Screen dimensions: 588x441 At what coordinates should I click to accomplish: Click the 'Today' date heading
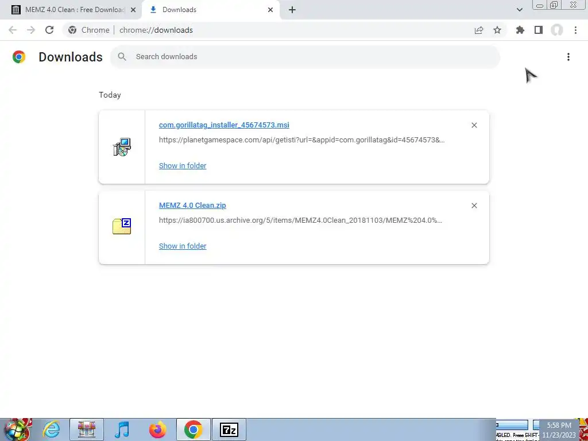tap(110, 95)
